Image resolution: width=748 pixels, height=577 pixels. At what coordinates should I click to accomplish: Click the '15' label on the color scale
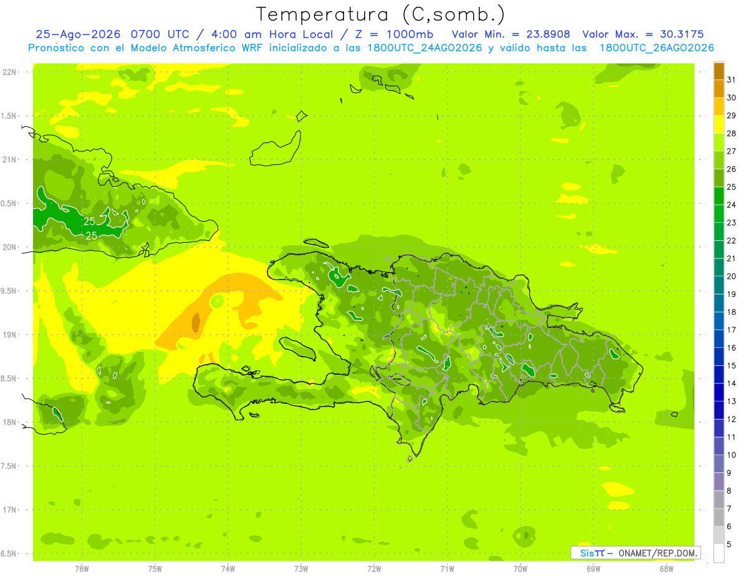732,365
